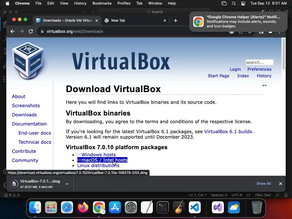
Task: Open the Screenshots sidebar link
Action: tap(26, 106)
